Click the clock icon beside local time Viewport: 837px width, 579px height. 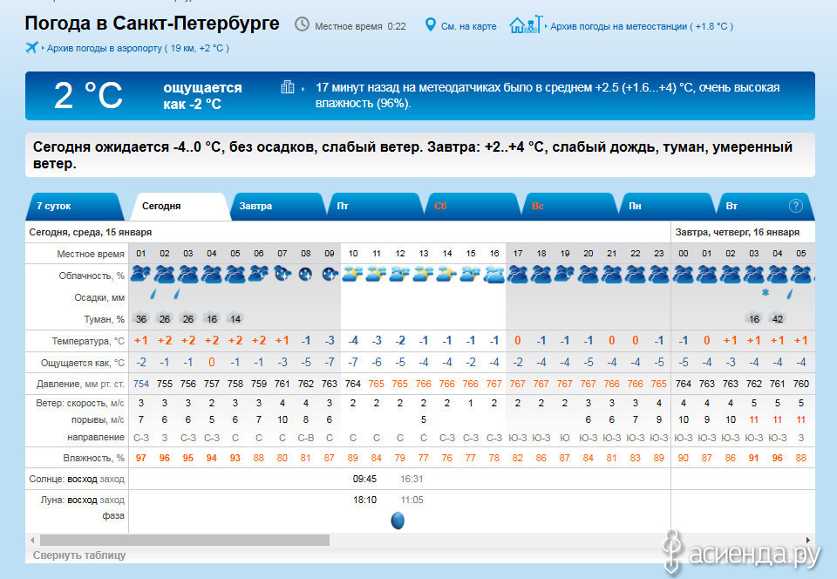tap(303, 24)
